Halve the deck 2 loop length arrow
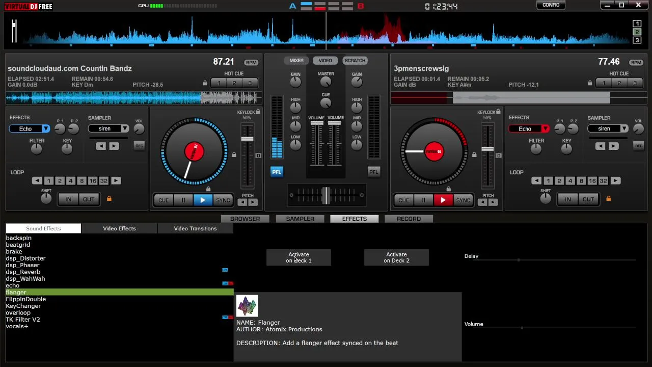Viewport: 652px width, 367px height. 536,181
